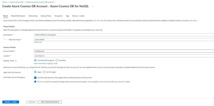Click the blue info icon about throughput limit

point(35,82)
